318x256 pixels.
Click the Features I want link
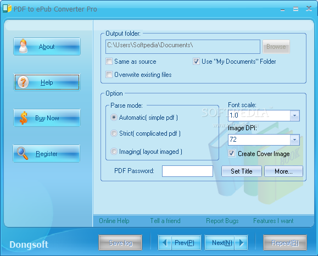[274, 221]
